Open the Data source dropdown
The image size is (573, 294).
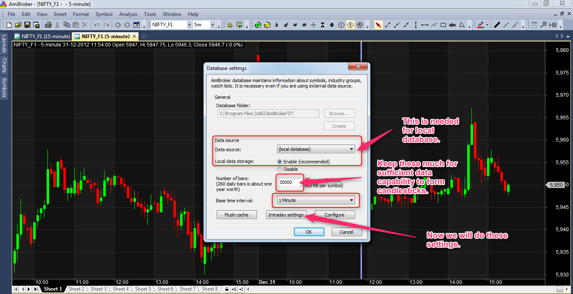[x=316, y=149]
